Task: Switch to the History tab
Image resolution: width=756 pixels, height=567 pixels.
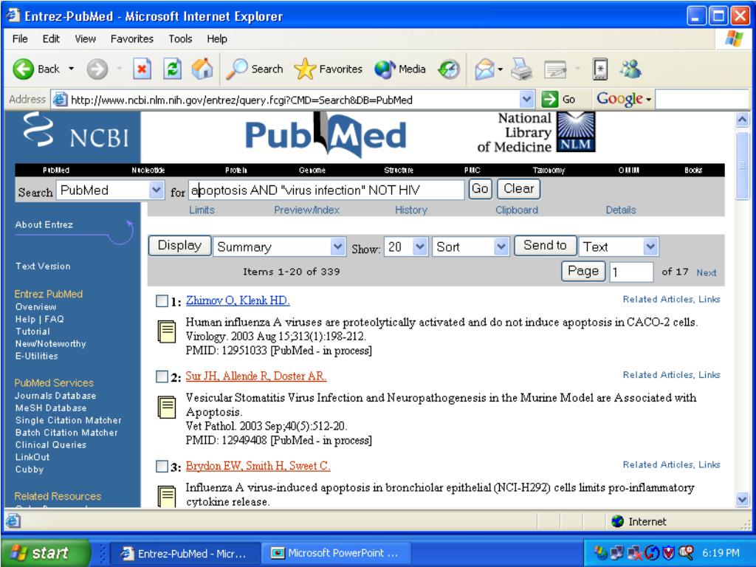Action: pyautogui.click(x=411, y=210)
